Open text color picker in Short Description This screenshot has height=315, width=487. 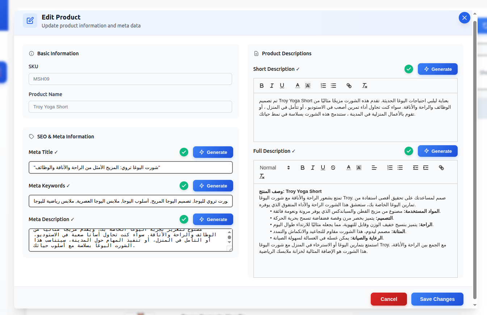(298, 86)
